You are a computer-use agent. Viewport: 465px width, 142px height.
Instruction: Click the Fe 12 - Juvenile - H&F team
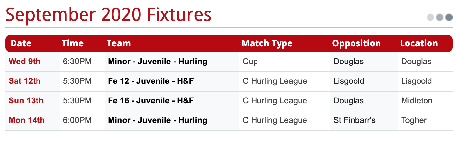point(151,81)
